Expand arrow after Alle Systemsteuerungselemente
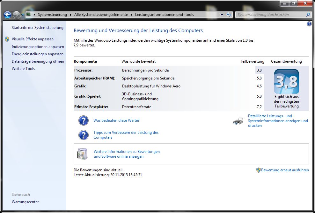Viewport: 315px width, 213px height. pyautogui.click(x=132, y=15)
